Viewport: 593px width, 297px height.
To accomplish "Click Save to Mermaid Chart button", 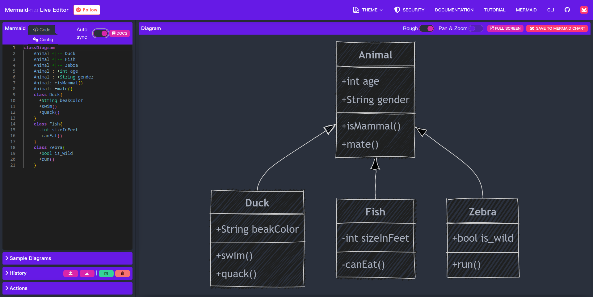I will click(557, 28).
